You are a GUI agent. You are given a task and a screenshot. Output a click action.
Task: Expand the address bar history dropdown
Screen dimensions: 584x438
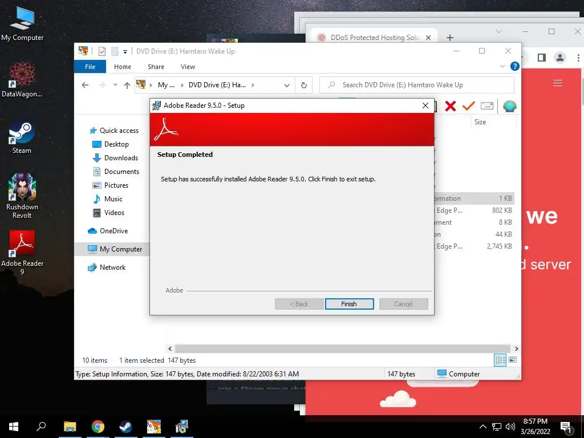(287, 86)
